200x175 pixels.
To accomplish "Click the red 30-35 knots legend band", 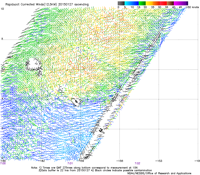I will point(163,3).
